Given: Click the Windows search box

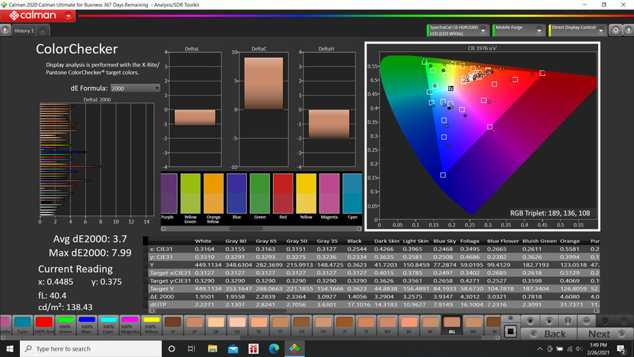Looking at the screenshot, I should [x=91, y=349].
